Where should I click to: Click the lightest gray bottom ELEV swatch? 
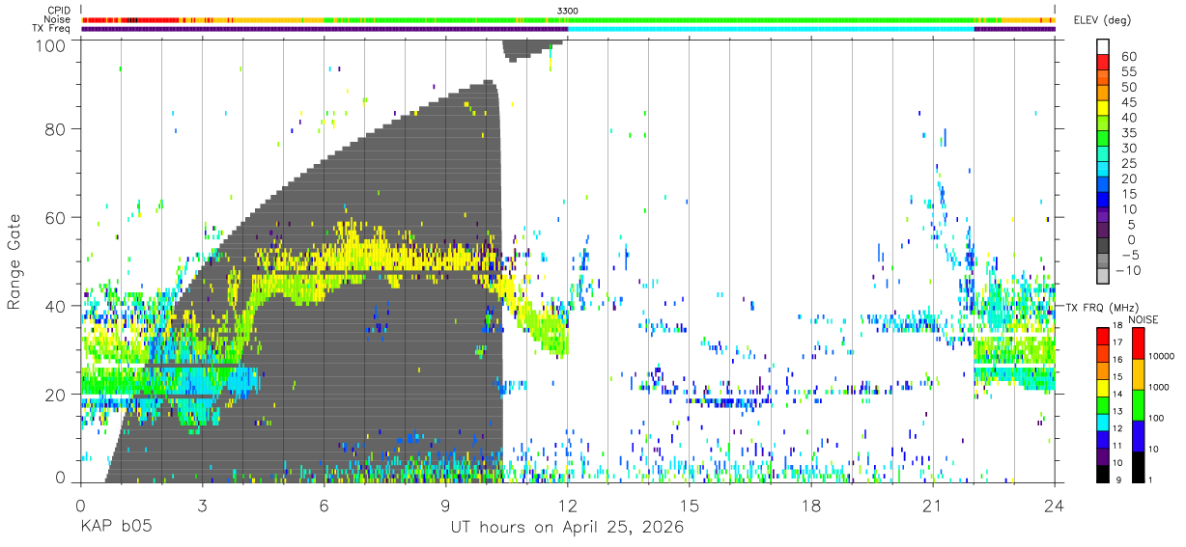click(1103, 276)
